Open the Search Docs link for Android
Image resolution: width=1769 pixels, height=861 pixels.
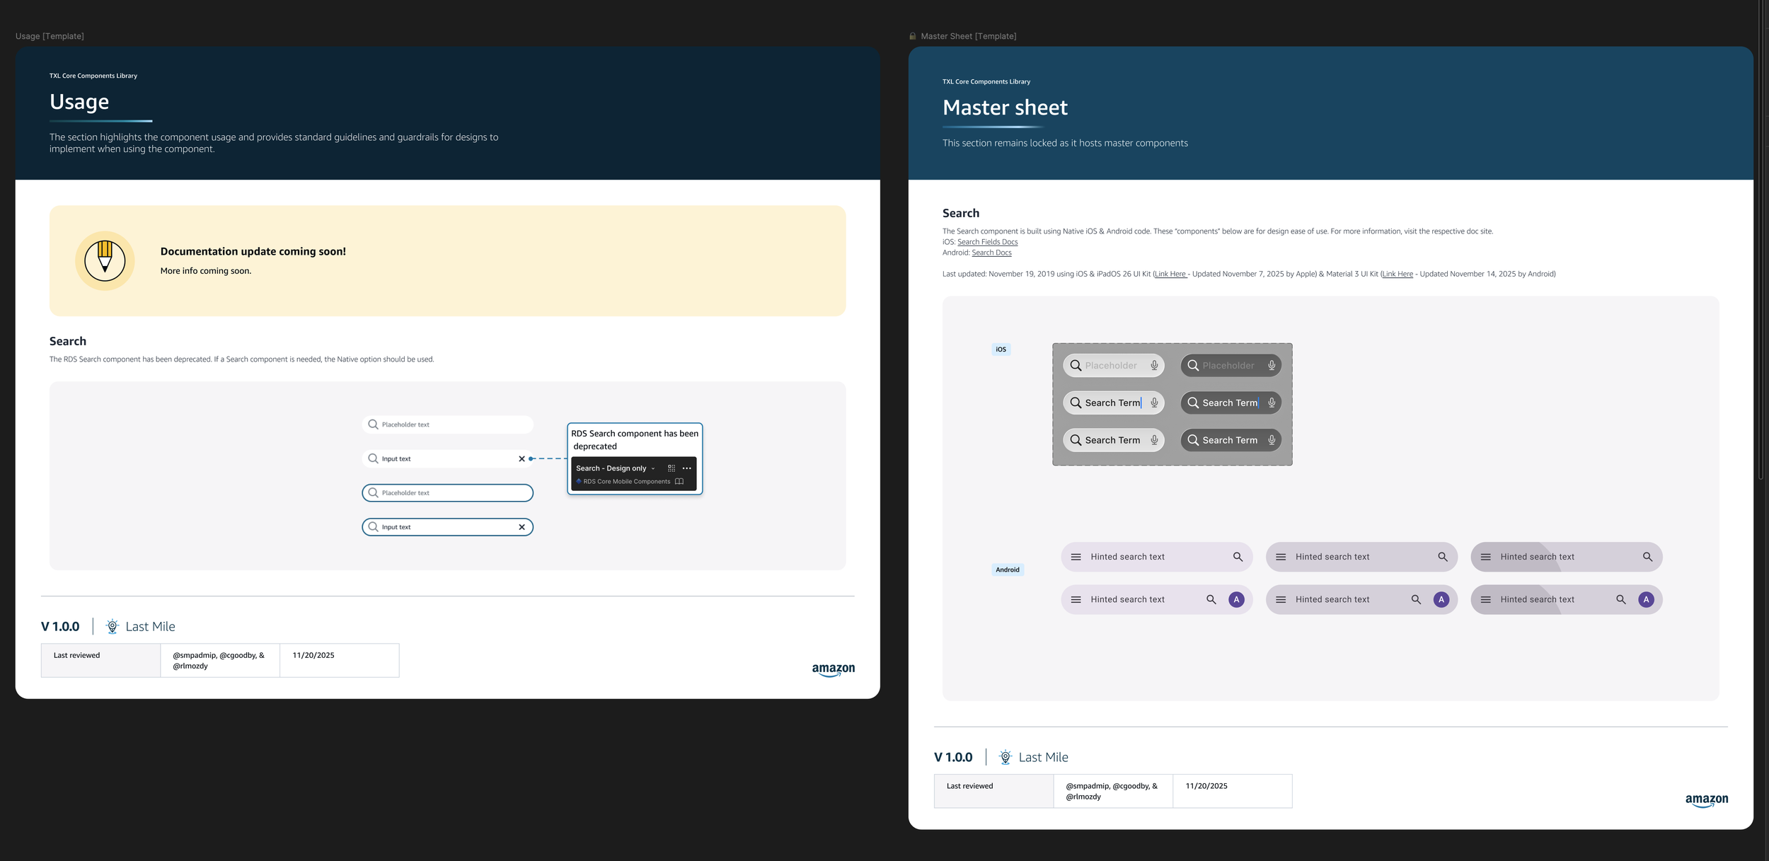(991, 253)
